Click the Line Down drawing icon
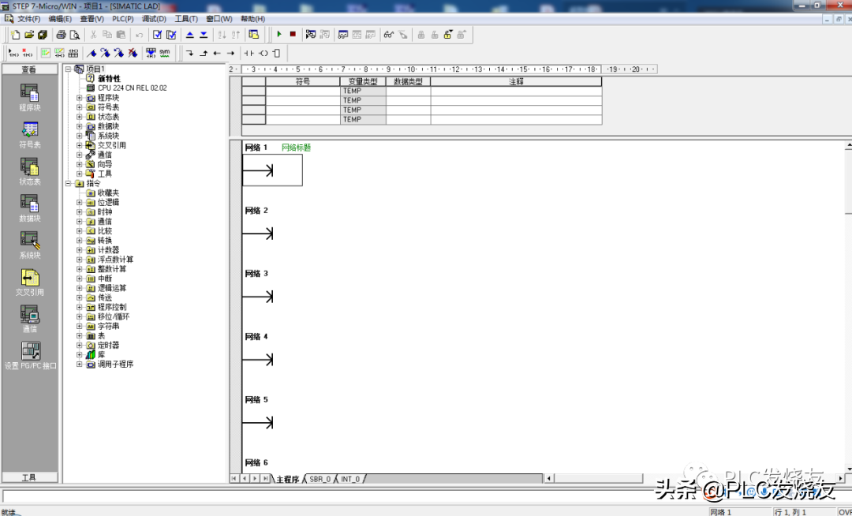Viewport: 852px width, 516px height. coord(189,53)
